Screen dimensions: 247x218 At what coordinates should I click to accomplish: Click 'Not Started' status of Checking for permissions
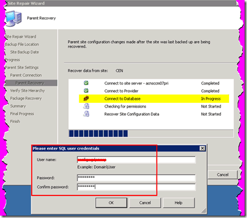coord(211,106)
